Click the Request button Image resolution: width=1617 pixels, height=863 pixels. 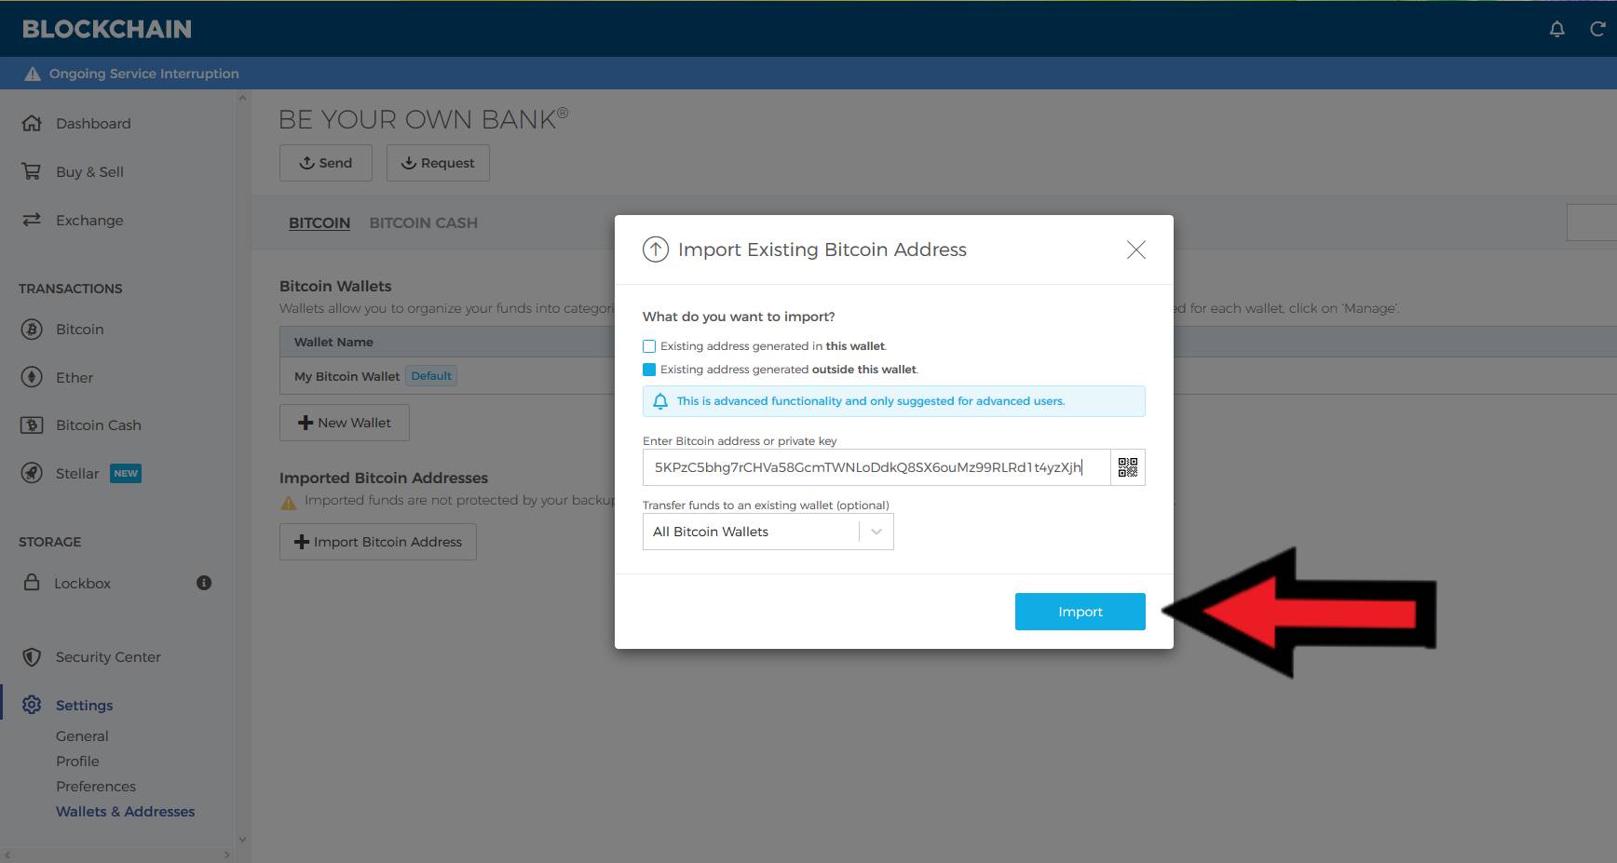438,163
